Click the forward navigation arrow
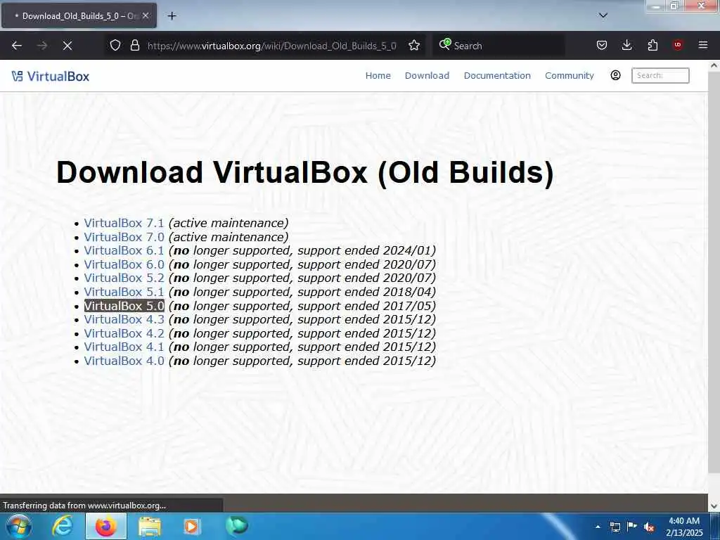The height and width of the screenshot is (540, 720). pos(42,46)
